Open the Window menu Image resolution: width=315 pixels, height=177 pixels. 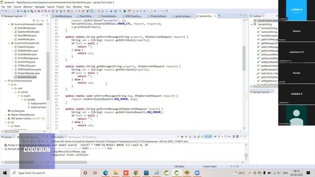[77, 7]
